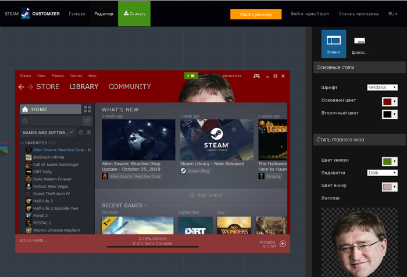Click the download icon on Скачать button
This screenshot has width=407, height=277.
(126, 13)
